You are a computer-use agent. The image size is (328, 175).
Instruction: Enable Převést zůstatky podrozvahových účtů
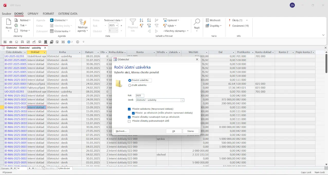point(129,121)
